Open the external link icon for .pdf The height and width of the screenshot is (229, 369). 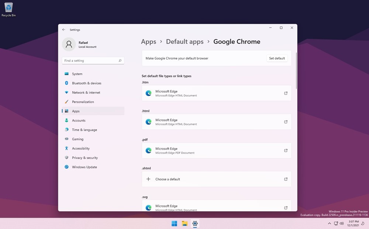286,151
